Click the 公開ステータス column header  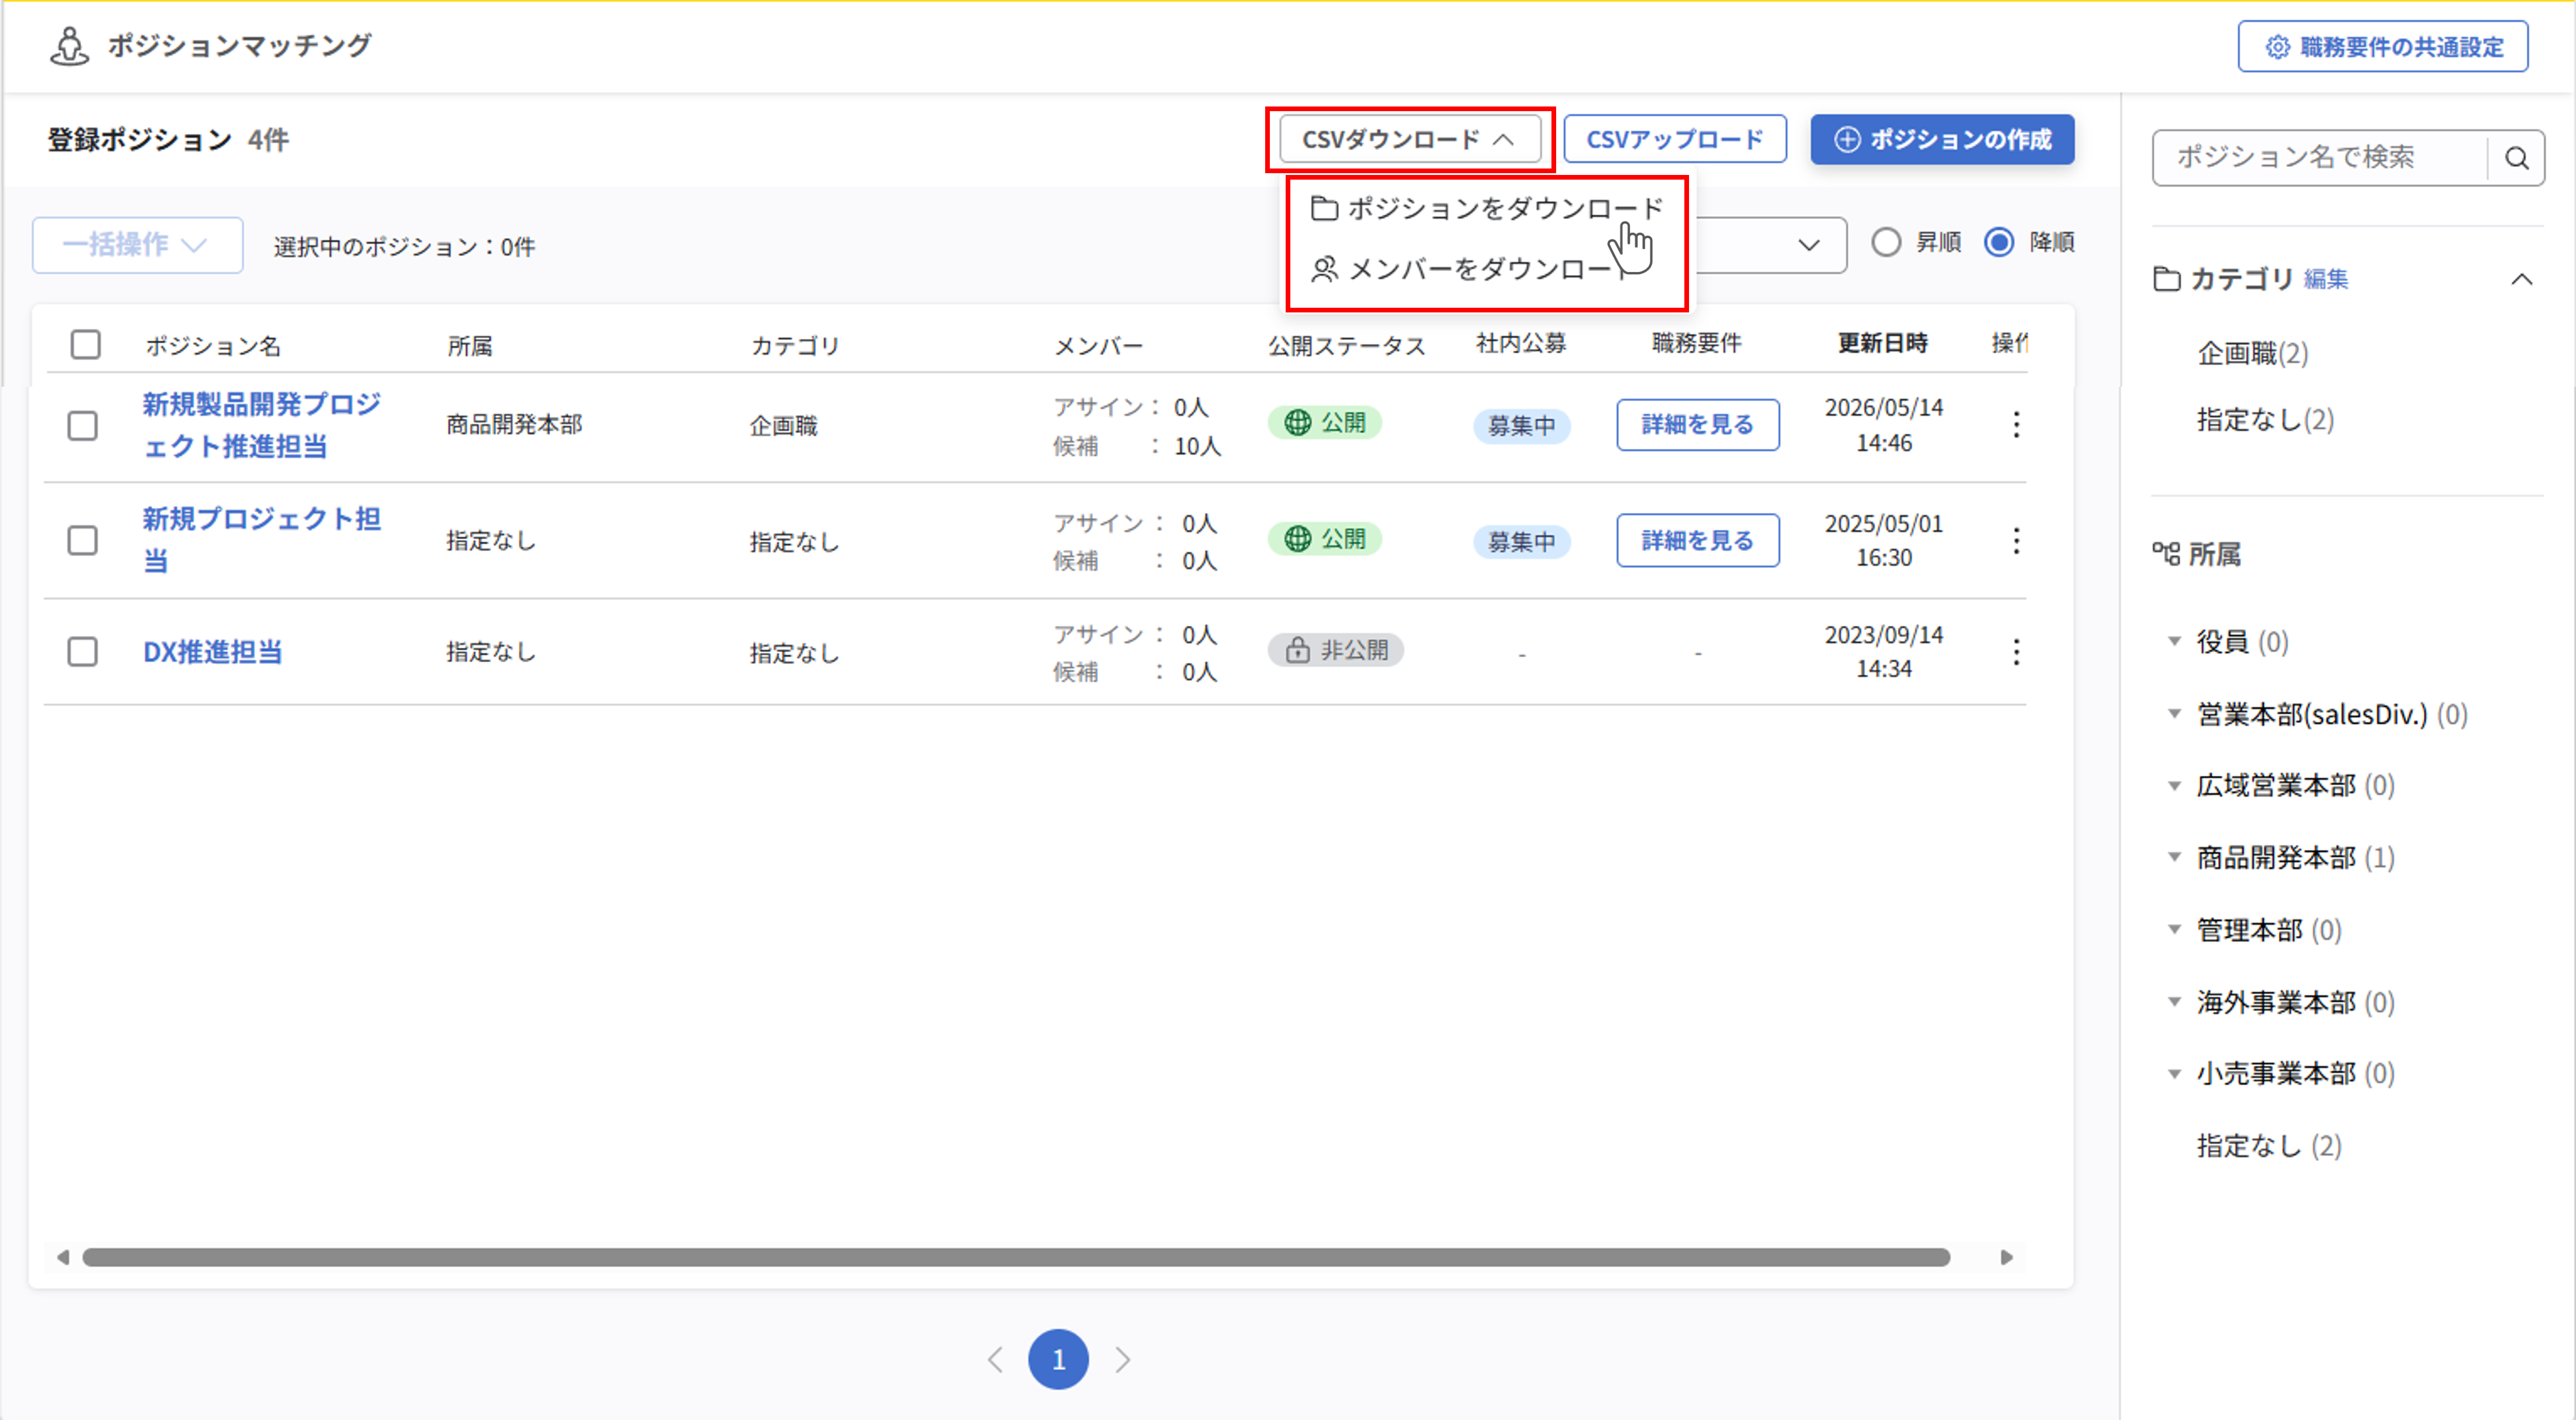coord(1346,346)
